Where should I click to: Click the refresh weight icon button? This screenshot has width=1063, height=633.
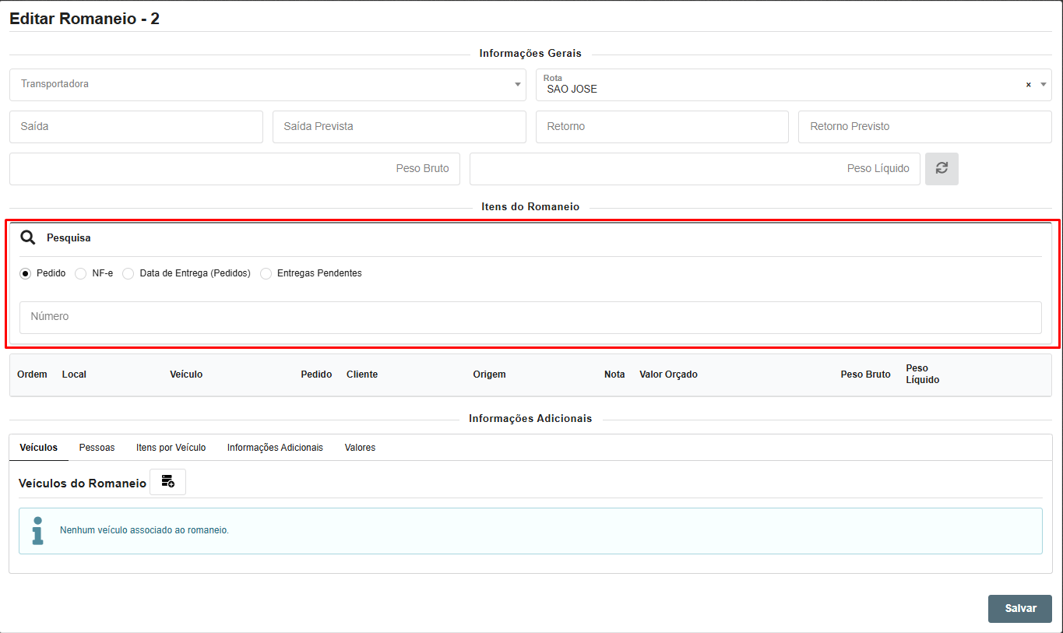(942, 168)
